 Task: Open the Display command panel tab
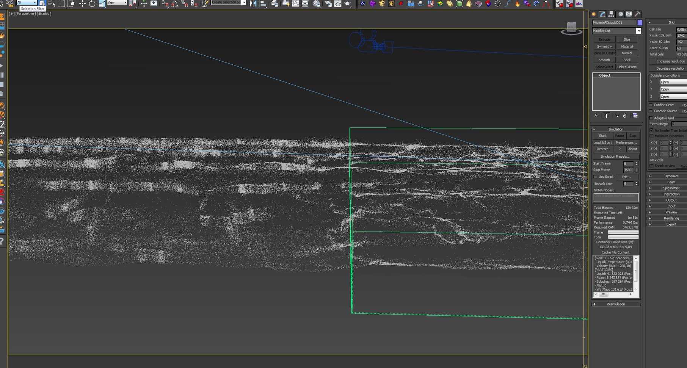pos(629,14)
